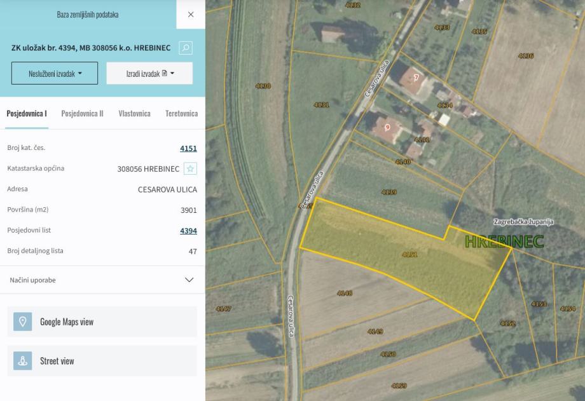Click parcel label 4131 on the map
The width and height of the screenshot is (585, 401).
click(321, 105)
